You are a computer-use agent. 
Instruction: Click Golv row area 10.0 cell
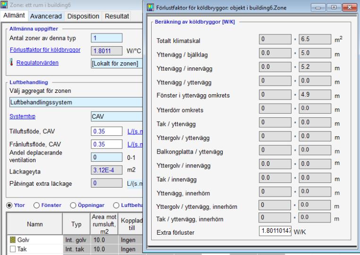pyautogui.click(x=104, y=240)
